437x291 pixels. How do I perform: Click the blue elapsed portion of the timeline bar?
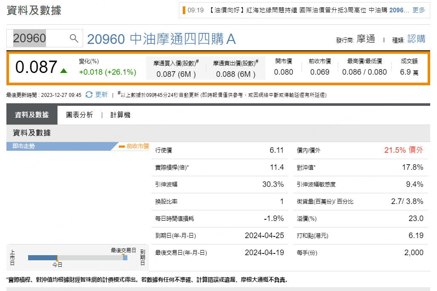(42, 257)
